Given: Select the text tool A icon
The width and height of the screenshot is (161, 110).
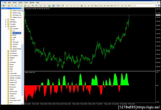Looking at the screenshot, I should (x=89, y=6).
